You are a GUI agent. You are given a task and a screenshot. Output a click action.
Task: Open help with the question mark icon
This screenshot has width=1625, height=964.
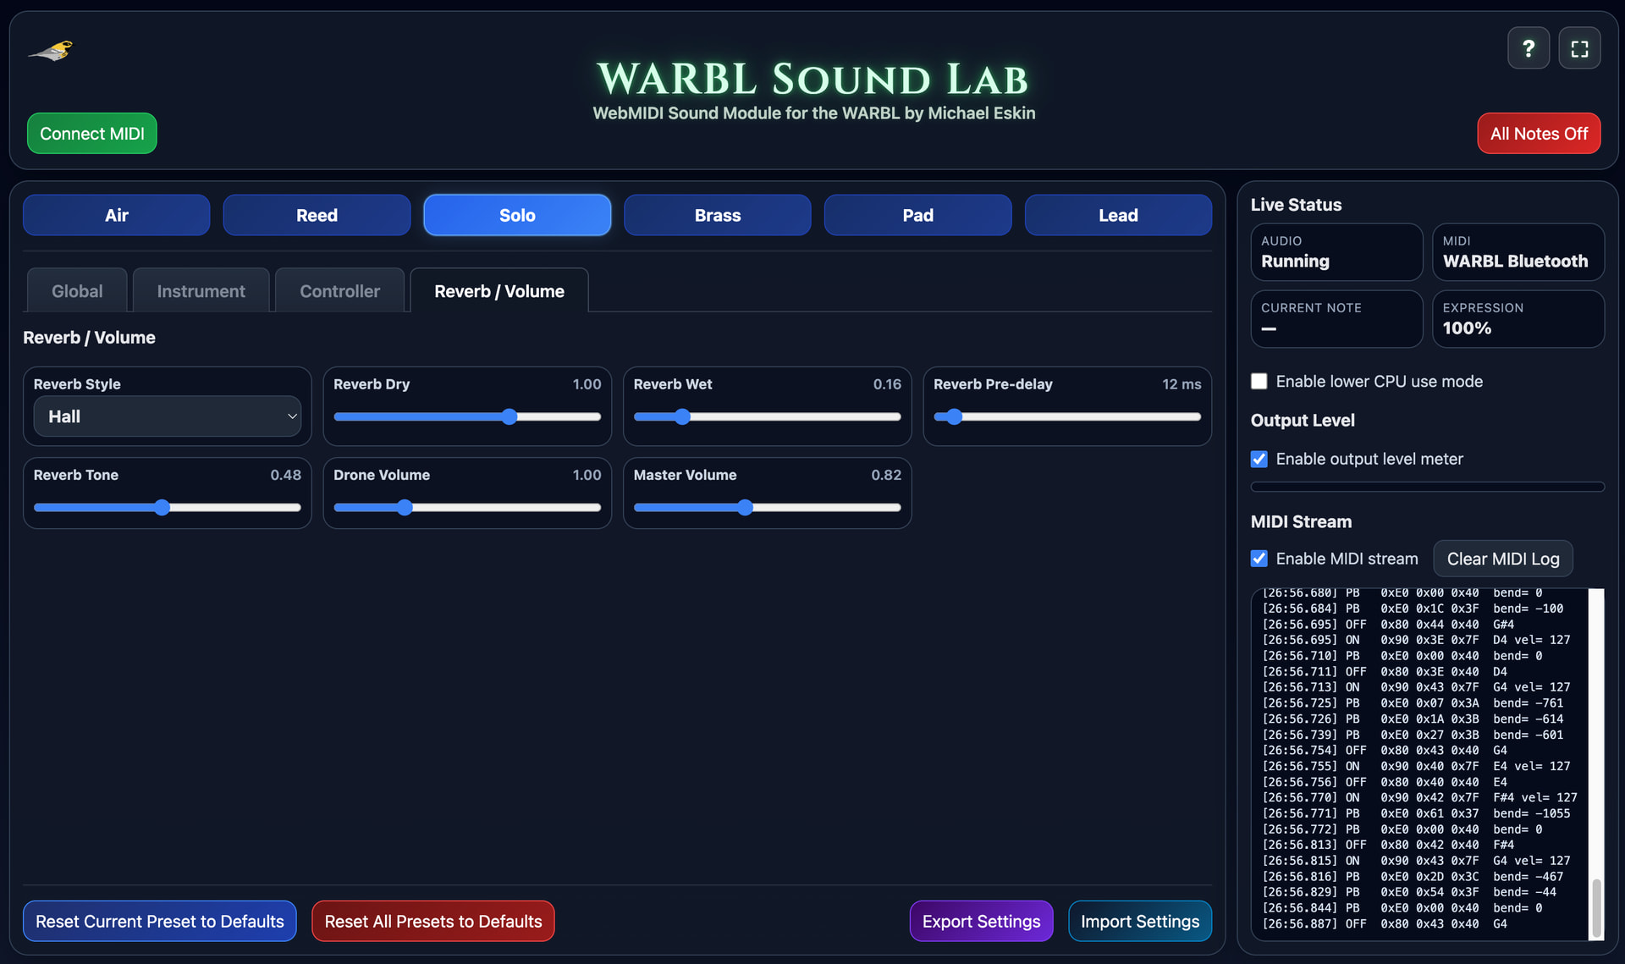point(1528,48)
